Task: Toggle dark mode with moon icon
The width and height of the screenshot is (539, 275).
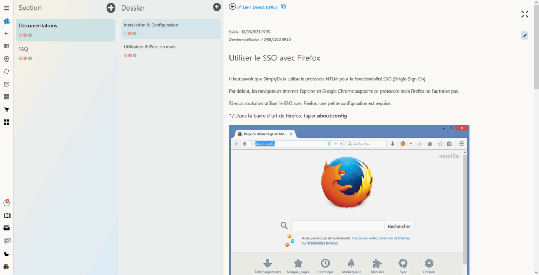Action: click(6, 253)
